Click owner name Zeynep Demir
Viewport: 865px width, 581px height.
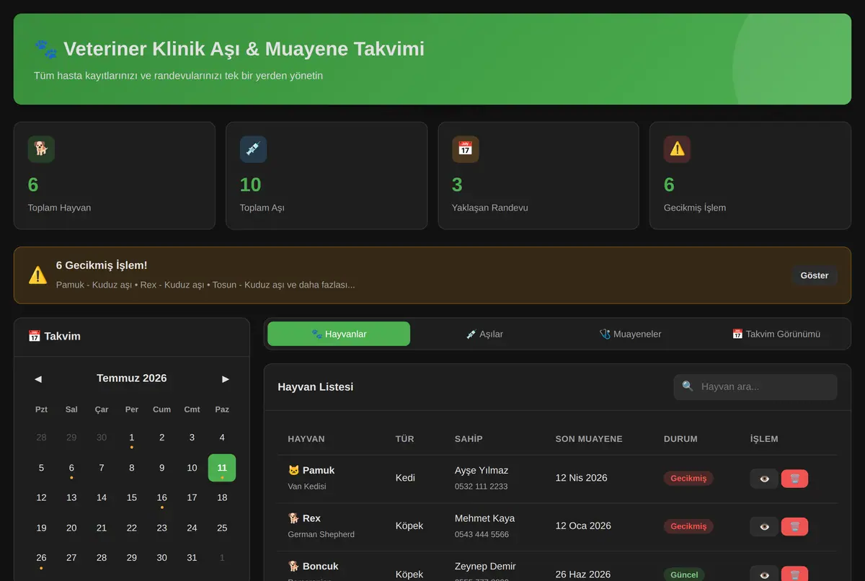pos(485,567)
